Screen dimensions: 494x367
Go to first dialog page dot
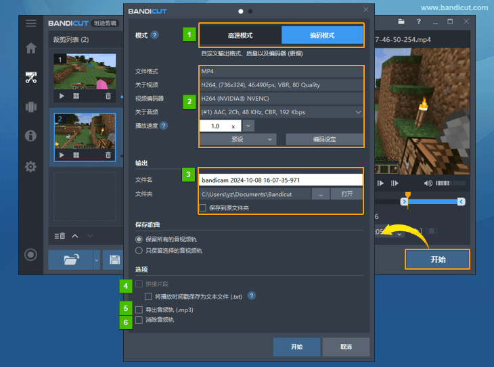[x=241, y=11]
